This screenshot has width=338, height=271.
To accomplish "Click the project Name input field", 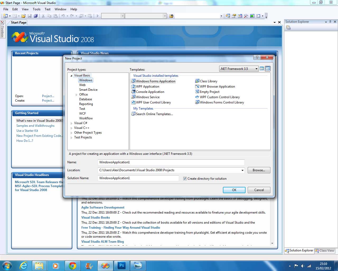I will point(171,162).
